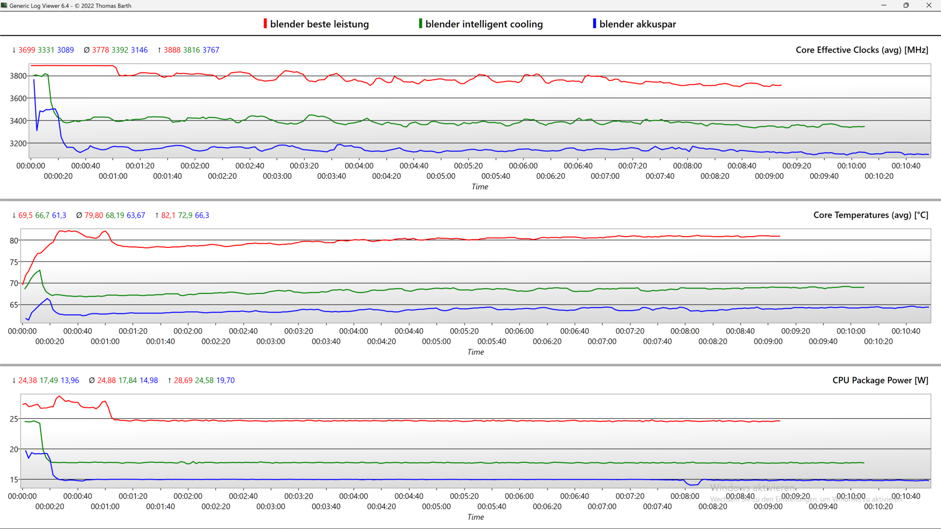The height and width of the screenshot is (529, 941).
Task: Click the 'CPU Package Power [W]' chart title
Action: tap(880, 380)
